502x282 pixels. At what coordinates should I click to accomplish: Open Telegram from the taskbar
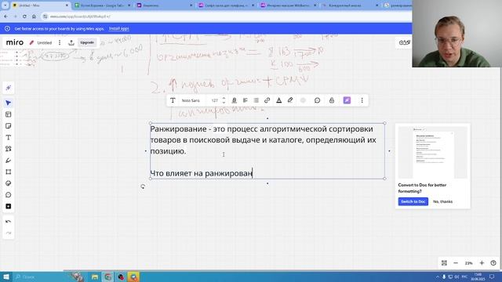133,277
